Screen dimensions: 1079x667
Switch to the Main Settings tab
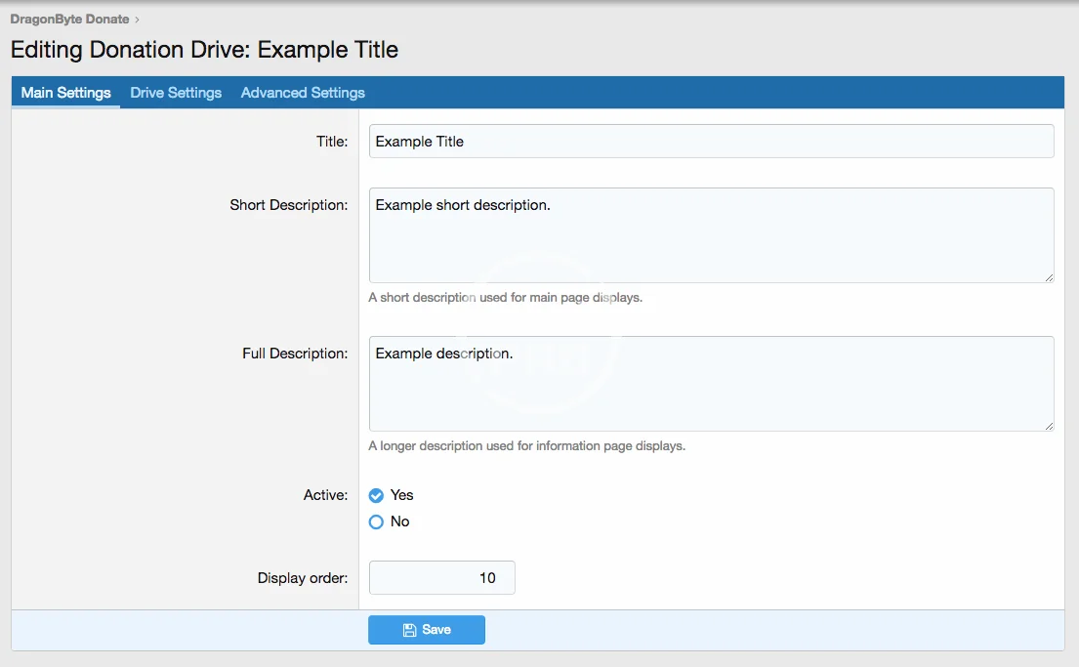click(x=66, y=93)
